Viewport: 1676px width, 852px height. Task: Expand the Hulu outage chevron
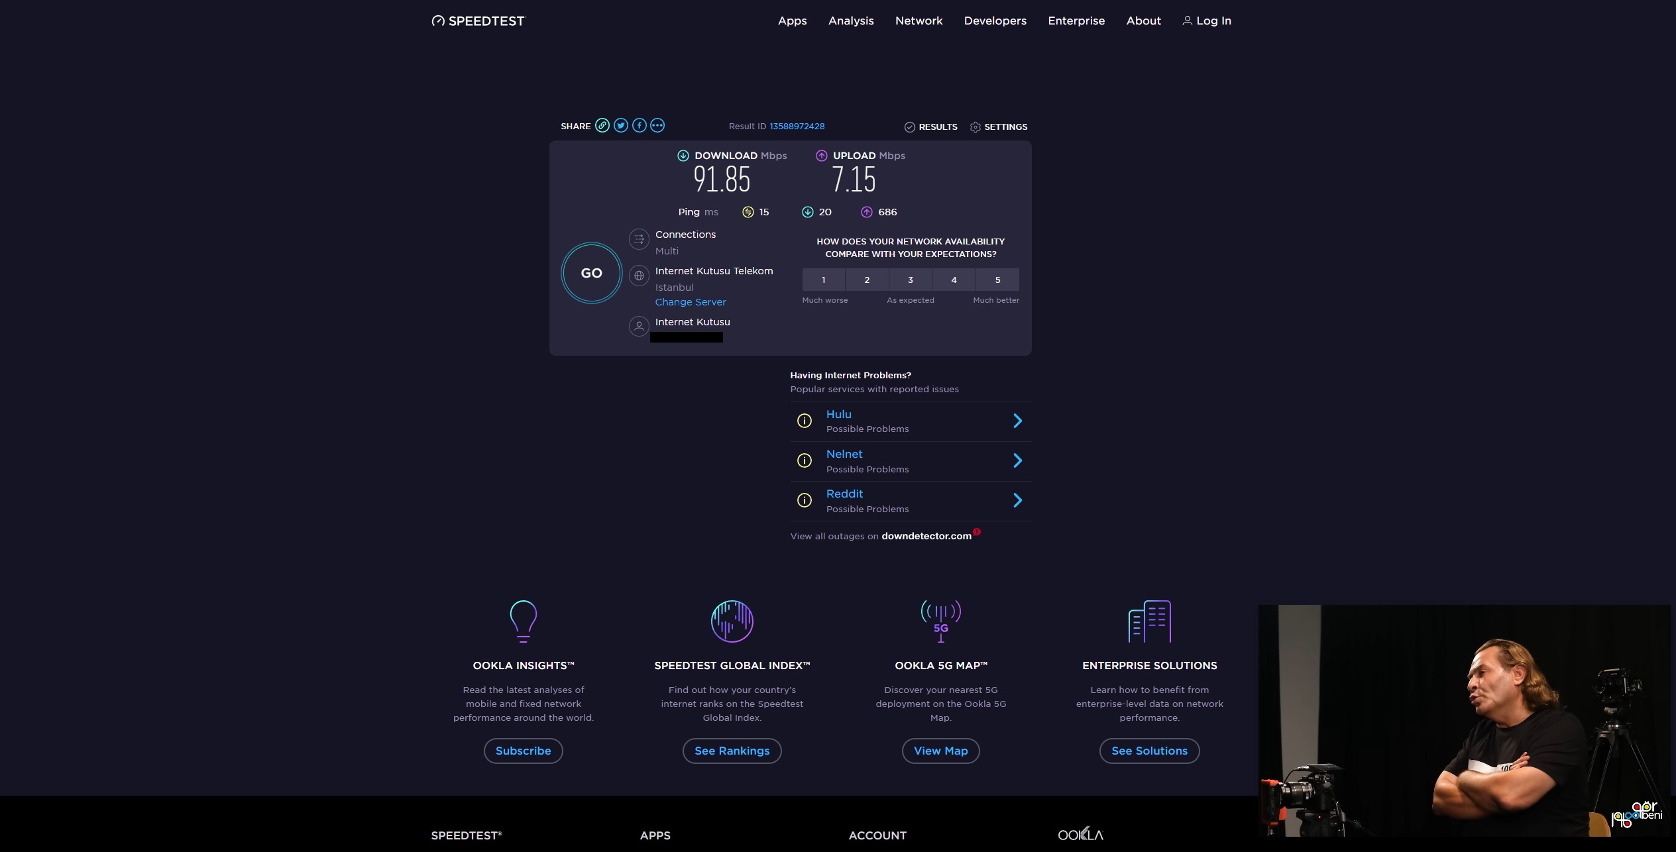pos(1017,421)
